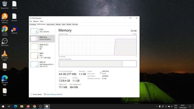Select the VLC media player desktop shortcut

click(5, 55)
